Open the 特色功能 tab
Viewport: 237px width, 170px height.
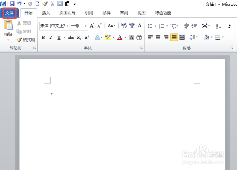(x=163, y=13)
